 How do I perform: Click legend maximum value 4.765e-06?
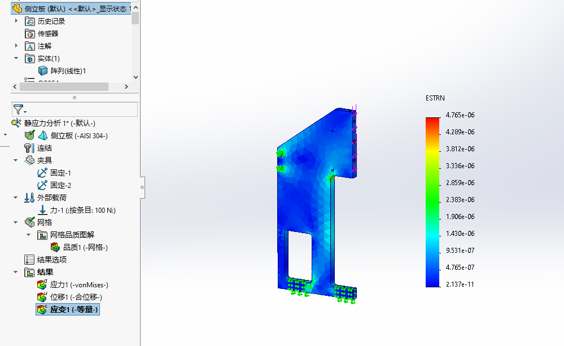pos(460,115)
